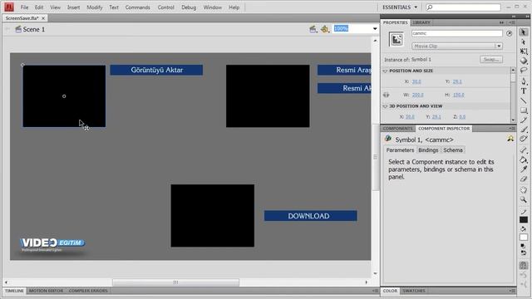Open the Control menu
The height and width of the screenshot is (299, 532).
tap(165, 7)
